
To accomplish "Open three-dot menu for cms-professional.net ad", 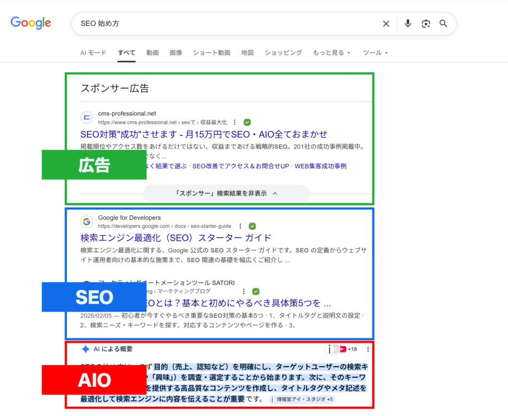I will click(235, 122).
